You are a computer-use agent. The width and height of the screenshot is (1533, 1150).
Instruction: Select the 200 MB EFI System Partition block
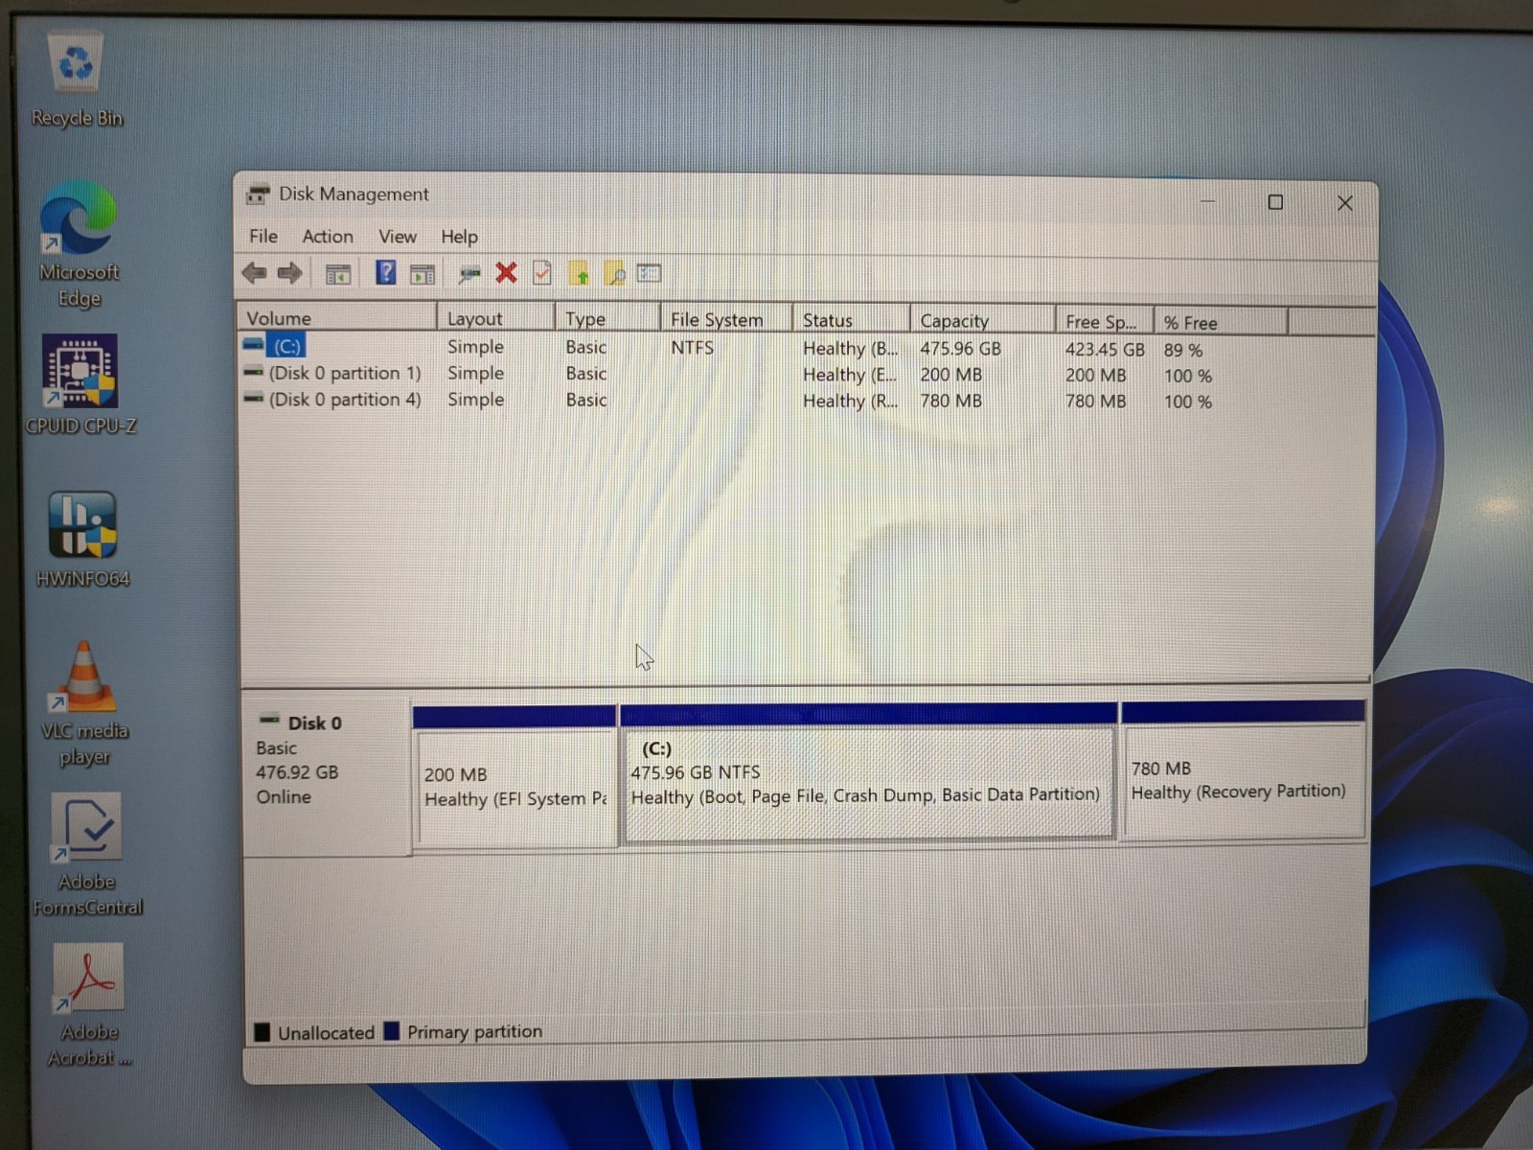click(515, 776)
